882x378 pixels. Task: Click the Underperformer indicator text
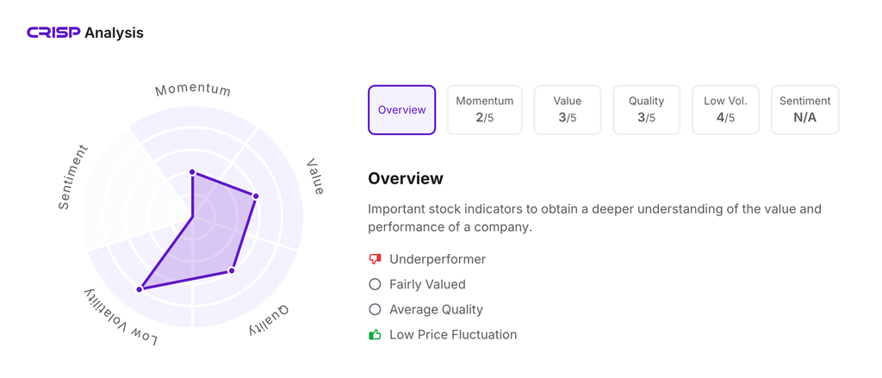[x=438, y=259]
